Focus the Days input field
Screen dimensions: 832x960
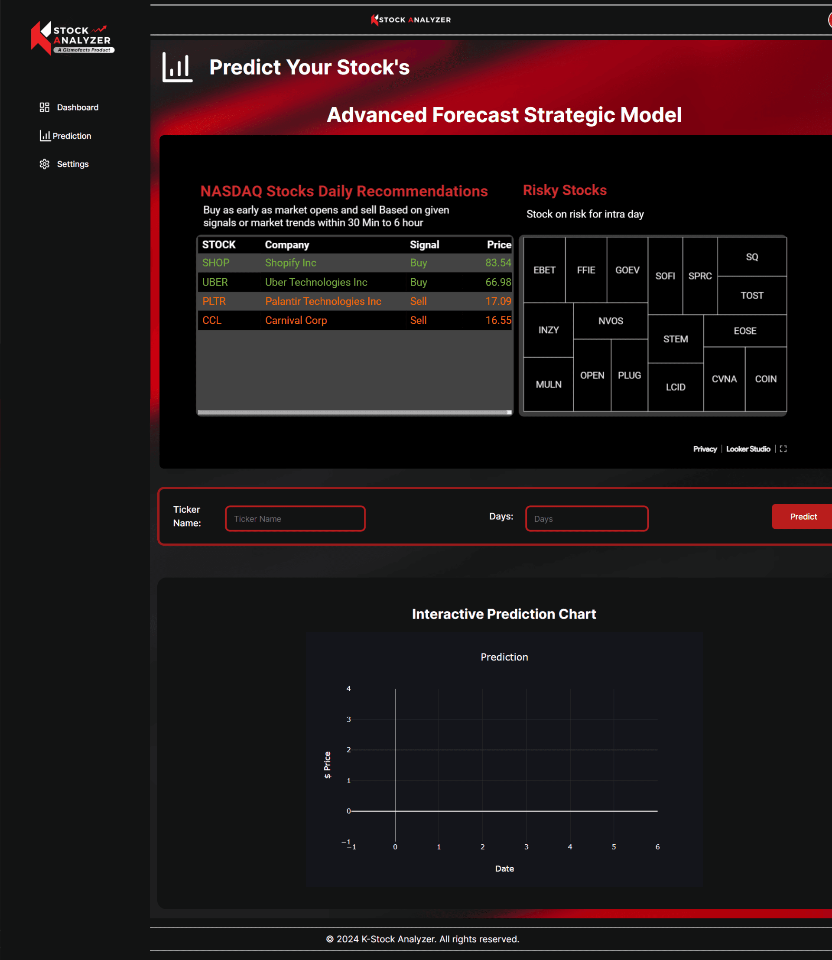pos(586,518)
